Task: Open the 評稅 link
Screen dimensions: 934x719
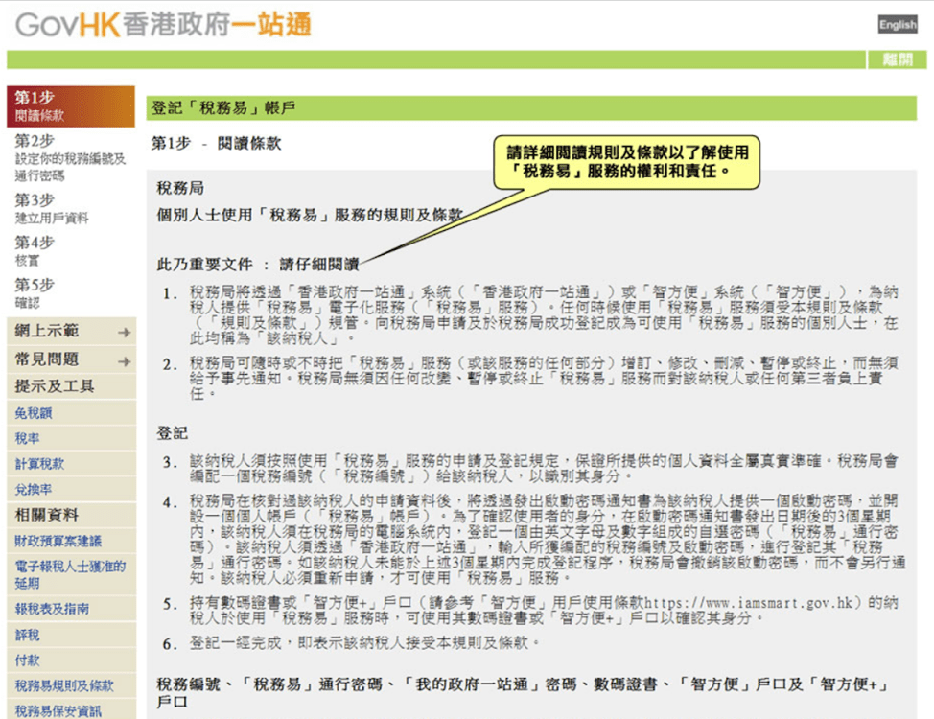Action: point(27,635)
